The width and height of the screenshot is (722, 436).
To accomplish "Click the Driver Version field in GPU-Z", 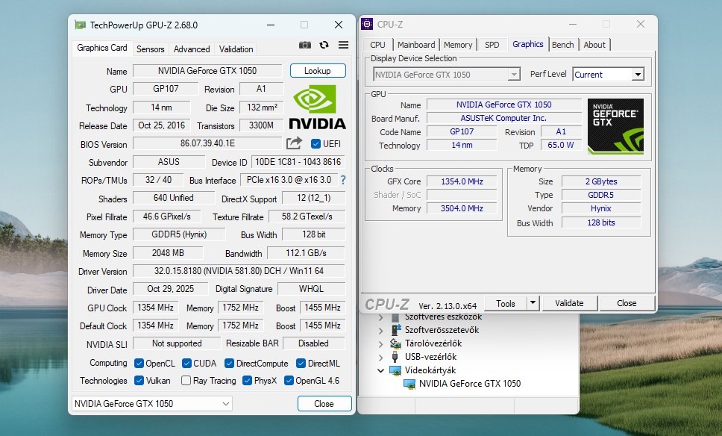I will click(239, 271).
